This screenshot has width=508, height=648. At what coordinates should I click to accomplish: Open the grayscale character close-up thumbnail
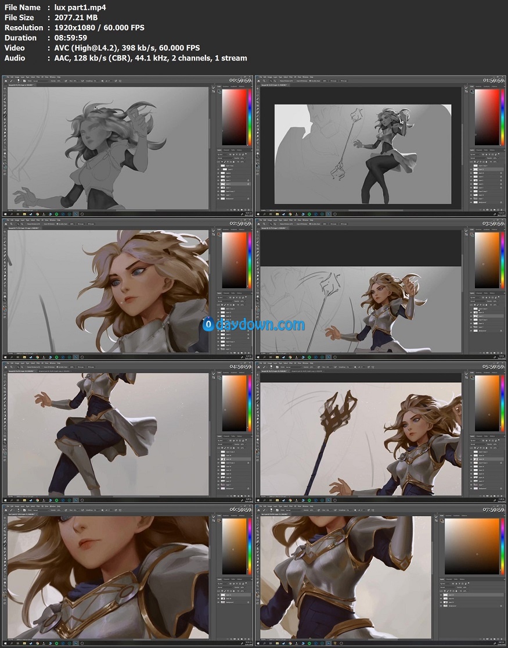[x=127, y=145]
